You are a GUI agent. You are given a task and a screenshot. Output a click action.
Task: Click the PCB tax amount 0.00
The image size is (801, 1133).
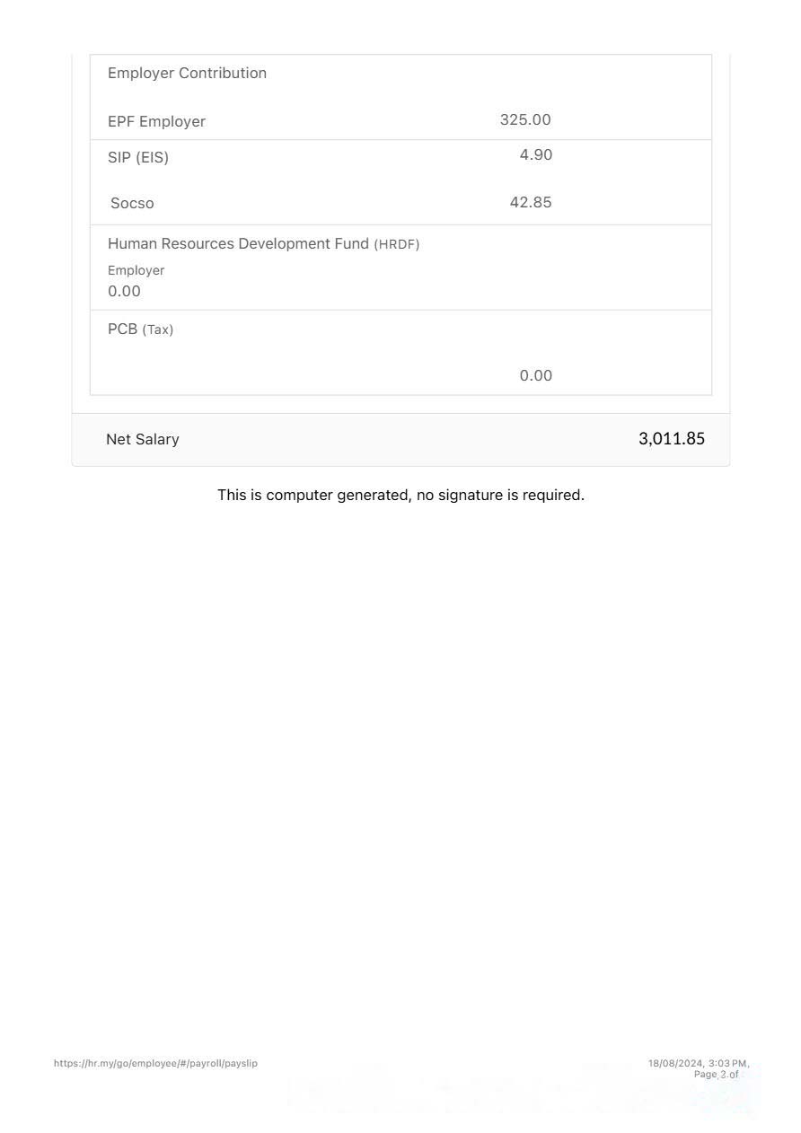[535, 376]
